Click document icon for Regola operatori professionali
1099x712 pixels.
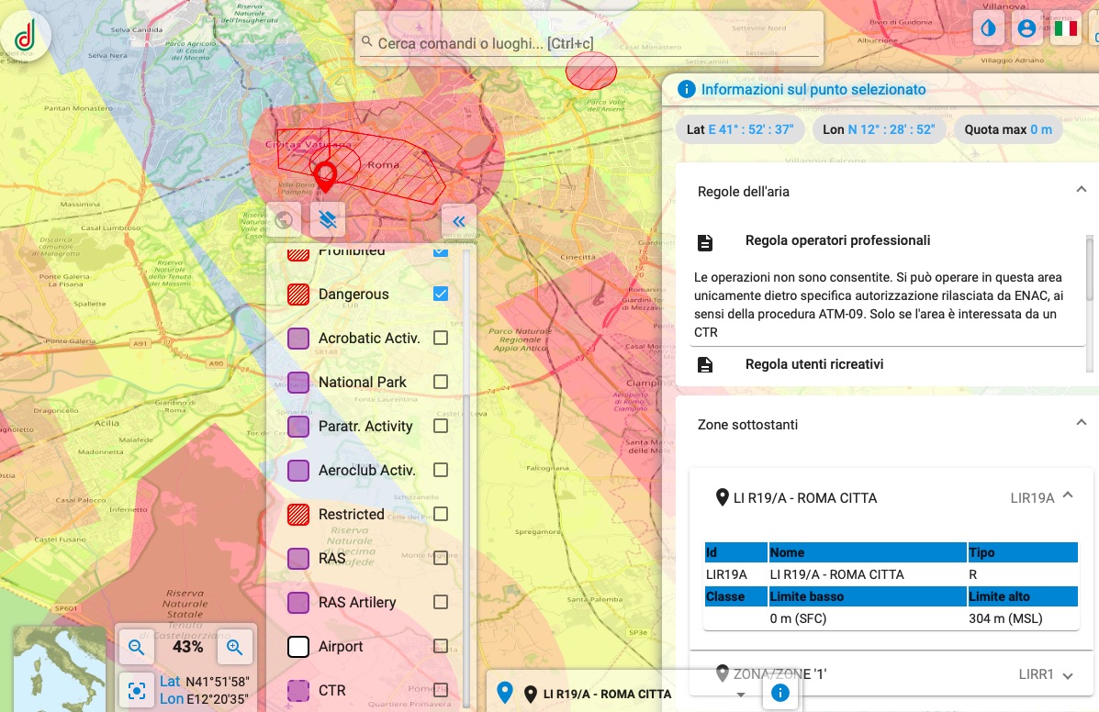point(705,243)
